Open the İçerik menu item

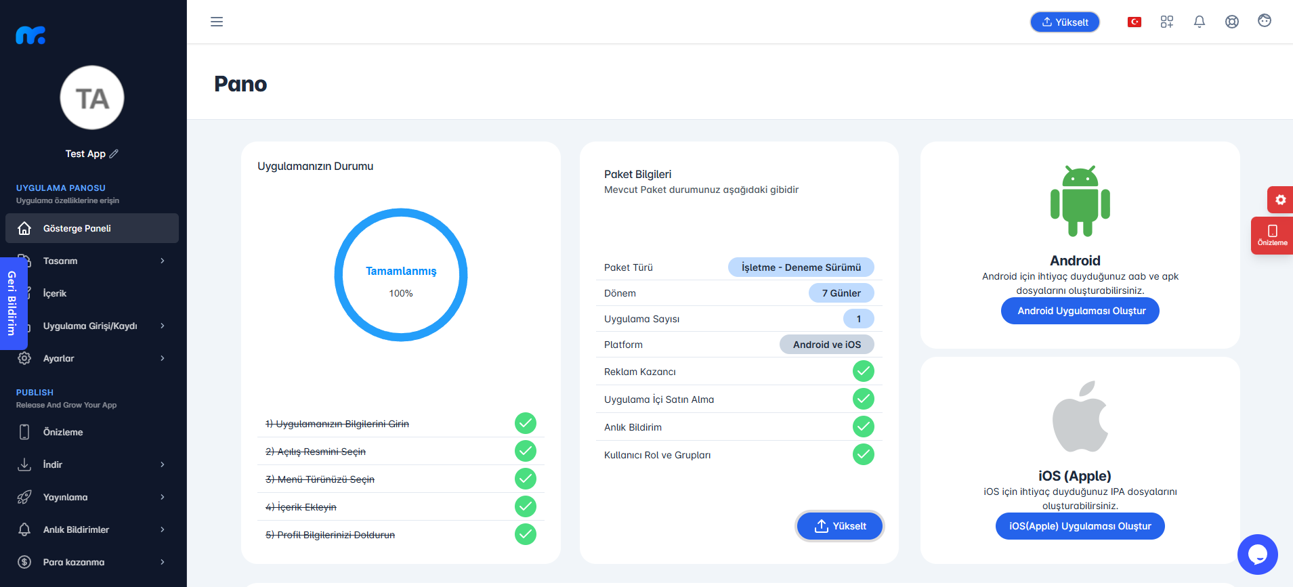click(92, 293)
